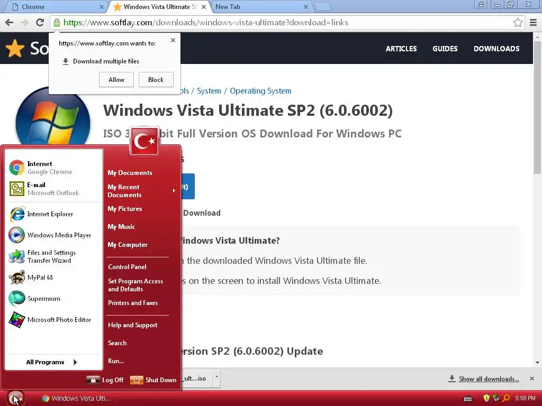The height and width of the screenshot is (406, 542).
Task: Click the on-screen keyboard tray icon
Action: [x=468, y=399]
